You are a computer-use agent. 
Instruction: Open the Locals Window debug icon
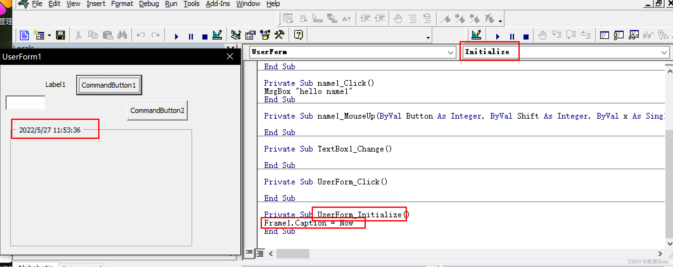(604, 35)
